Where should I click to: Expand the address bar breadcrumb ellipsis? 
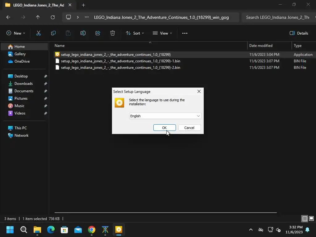coord(87,17)
